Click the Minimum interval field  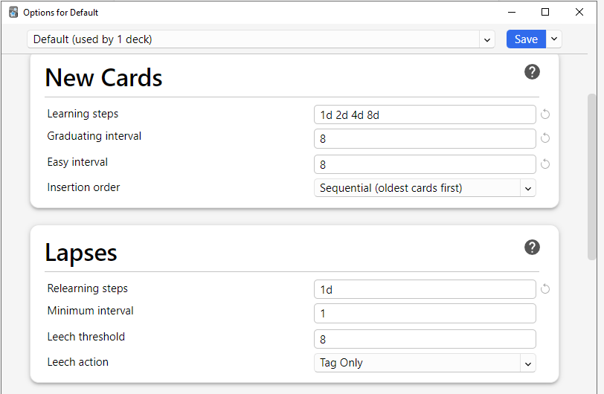coord(425,314)
